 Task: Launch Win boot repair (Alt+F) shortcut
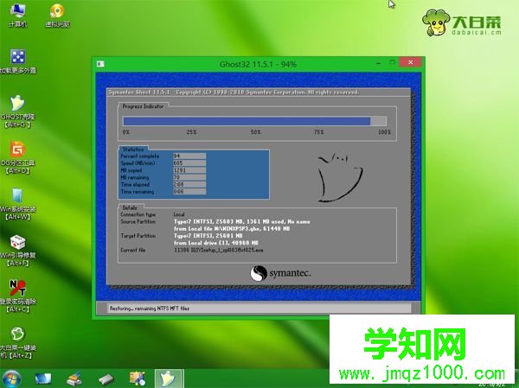[17, 251]
